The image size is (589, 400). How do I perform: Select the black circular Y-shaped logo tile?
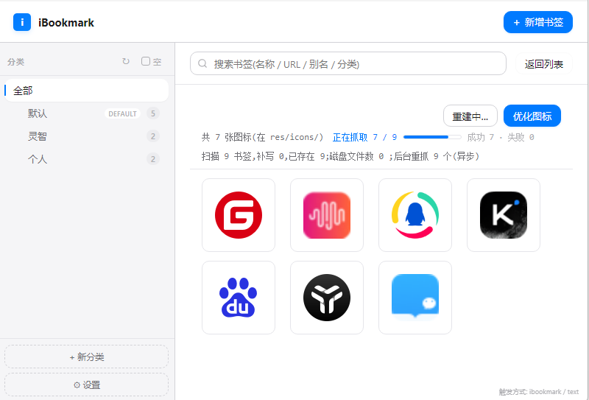click(327, 298)
